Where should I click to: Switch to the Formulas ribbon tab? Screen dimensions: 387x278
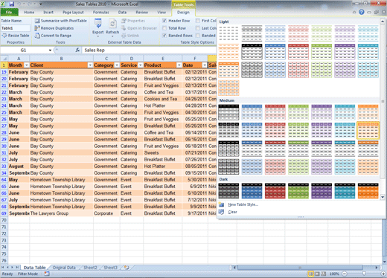[x=100, y=12]
